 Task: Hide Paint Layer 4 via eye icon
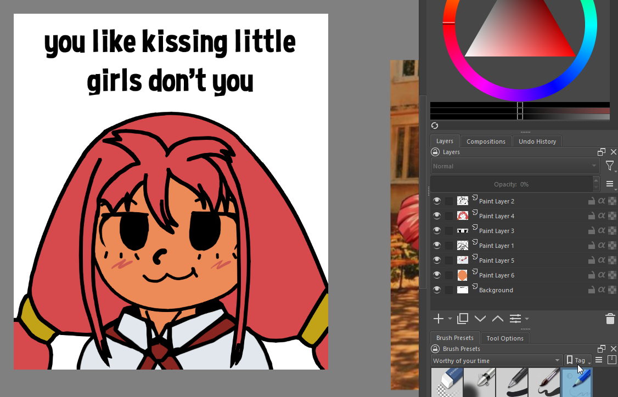tap(437, 216)
